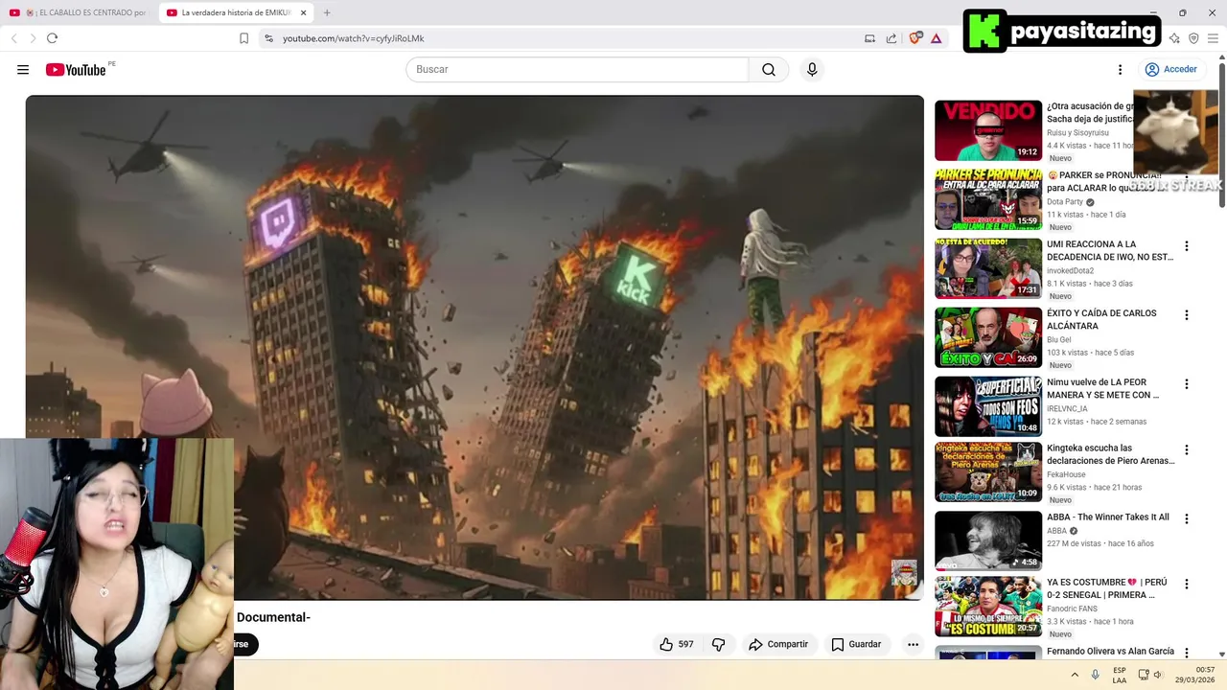The width and height of the screenshot is (1227, 690).
Task: Go forward in browser history
Action: [x=33, y=38]
